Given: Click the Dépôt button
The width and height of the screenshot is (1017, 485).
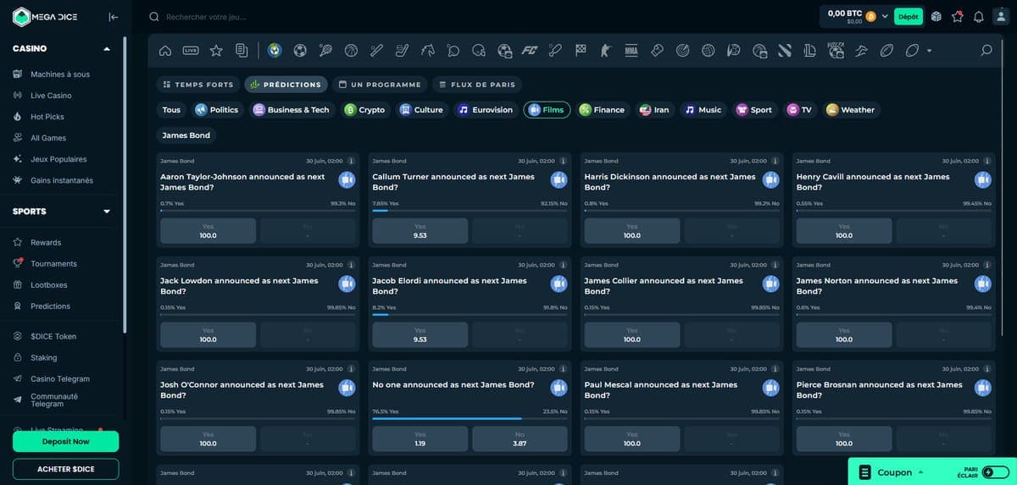Looking at the screenshot, I should coord(908,16).
